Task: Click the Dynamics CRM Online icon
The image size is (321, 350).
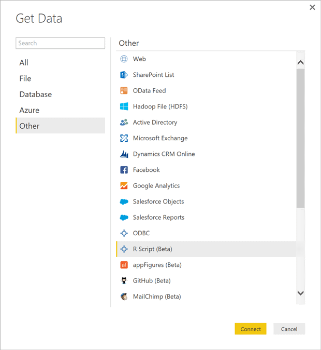Action: pos(124,154)
